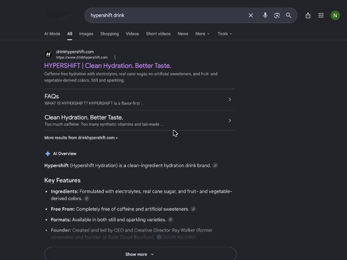Click the Too much caffeine snippet text
This screenshot has height=260, width=347.
[104, 125]
